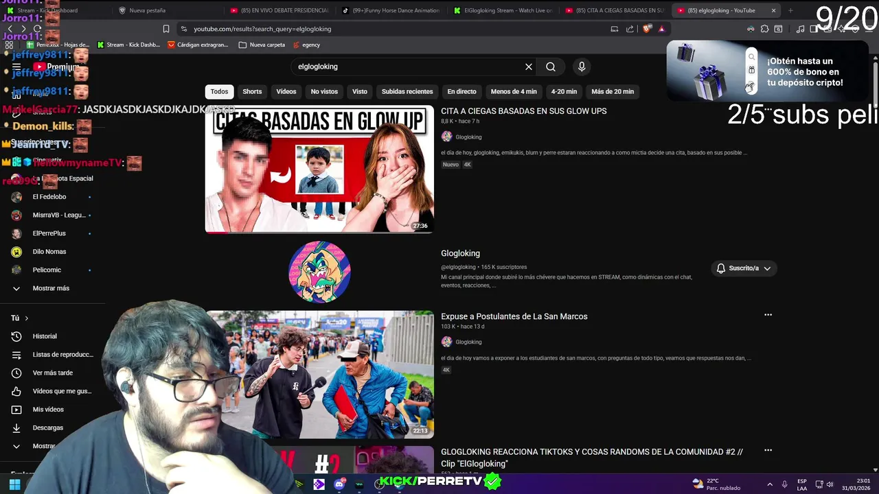Select the En directo filter chip
Screen dimensions: 879x494
(461, 91)
